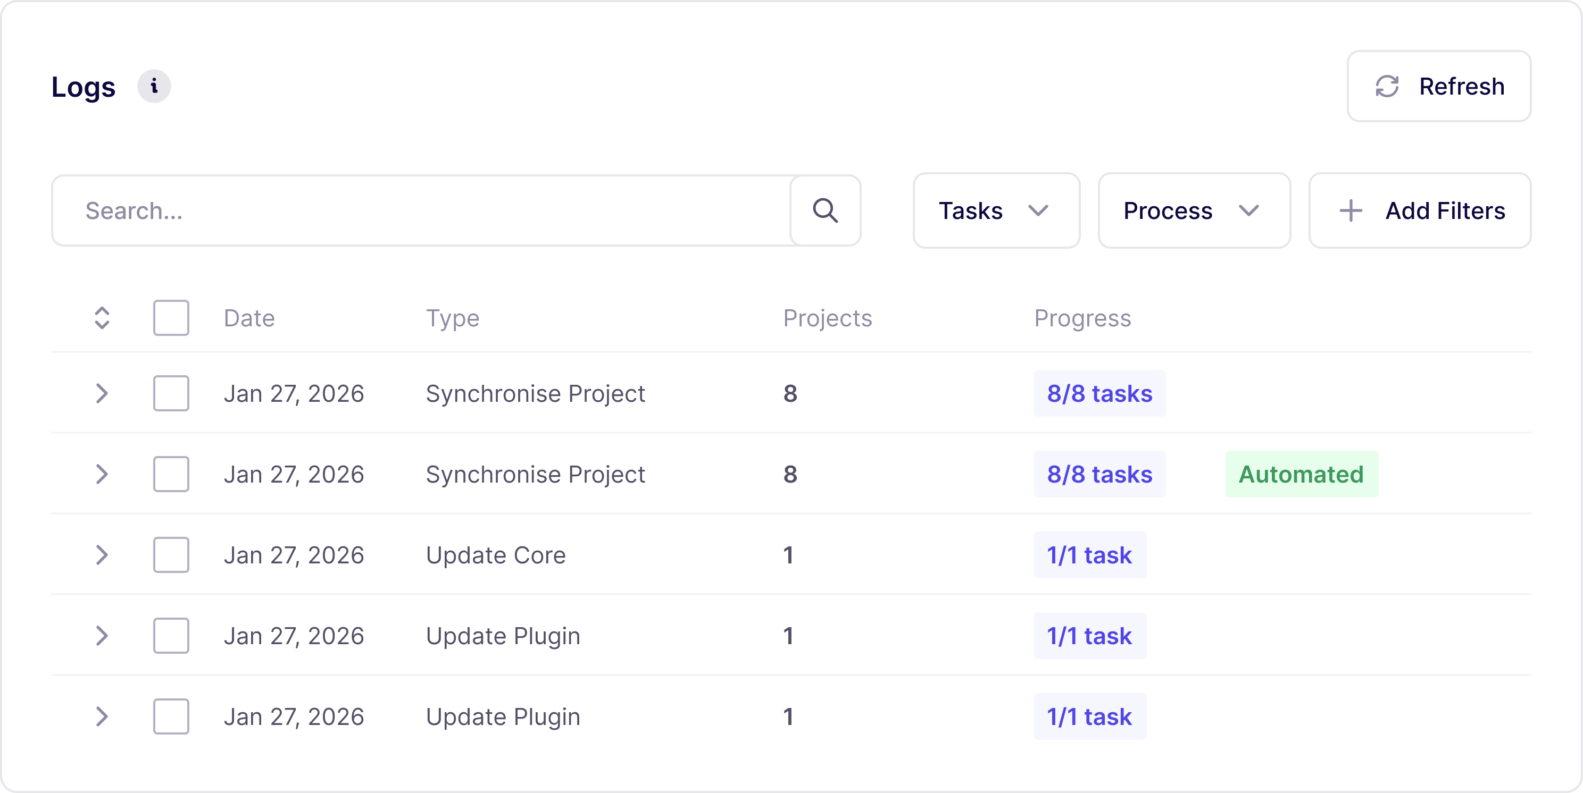Viewport: 1583px width, 793px height.
Task: Click the Update Core 1/1 task badge
Action: click(x=1089, y=555)
